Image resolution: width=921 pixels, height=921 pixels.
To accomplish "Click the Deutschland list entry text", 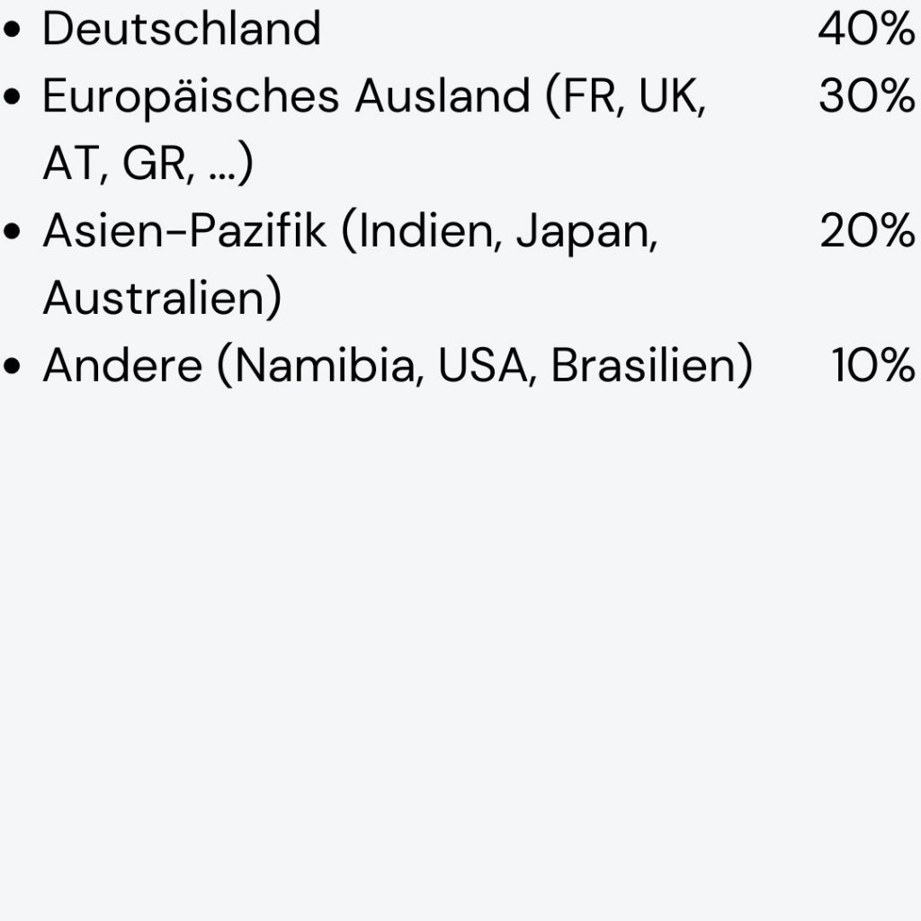I will coord(181,29).
